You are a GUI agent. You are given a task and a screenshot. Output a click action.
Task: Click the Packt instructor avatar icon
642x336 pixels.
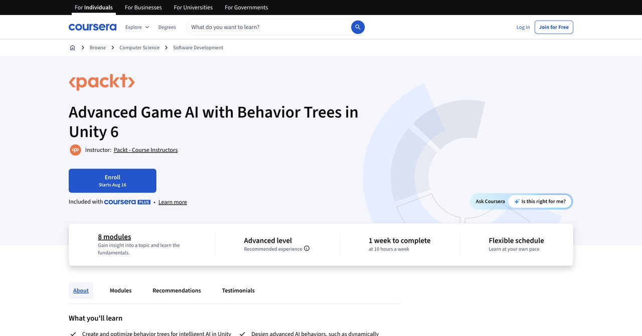click(75, 150)
